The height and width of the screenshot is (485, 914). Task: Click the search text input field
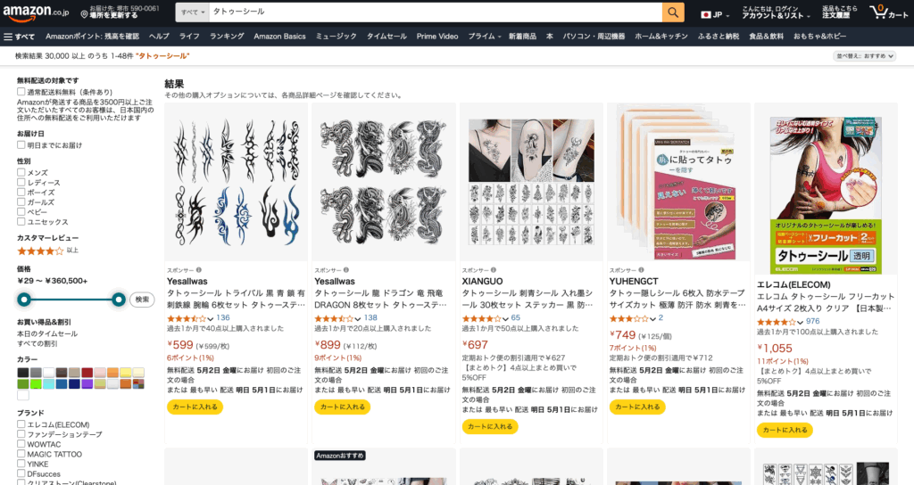pos(436,12)
